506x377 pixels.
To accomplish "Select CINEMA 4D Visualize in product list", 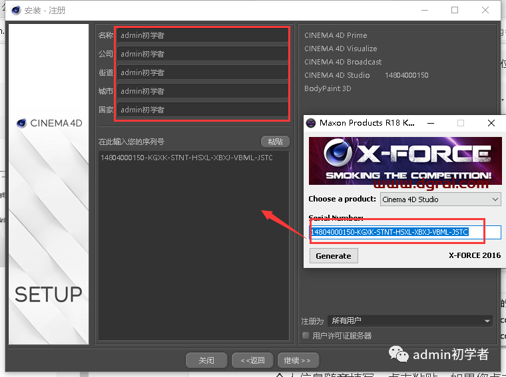I will pyautogui.click(x=340, y=49).
